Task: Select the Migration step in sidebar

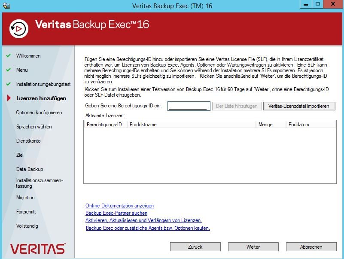Action: (25, 198)
